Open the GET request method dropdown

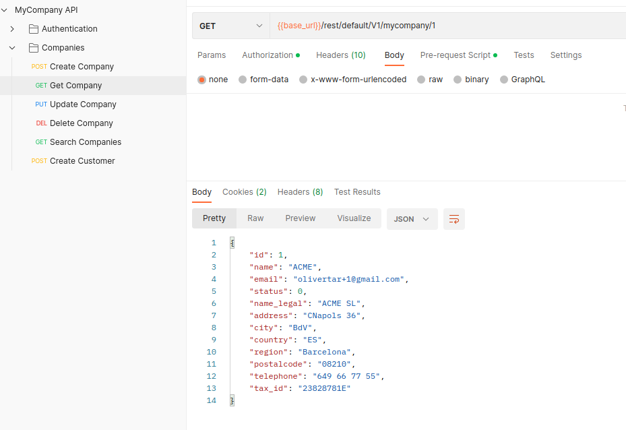pyautogui.click(x=230, y=25)
